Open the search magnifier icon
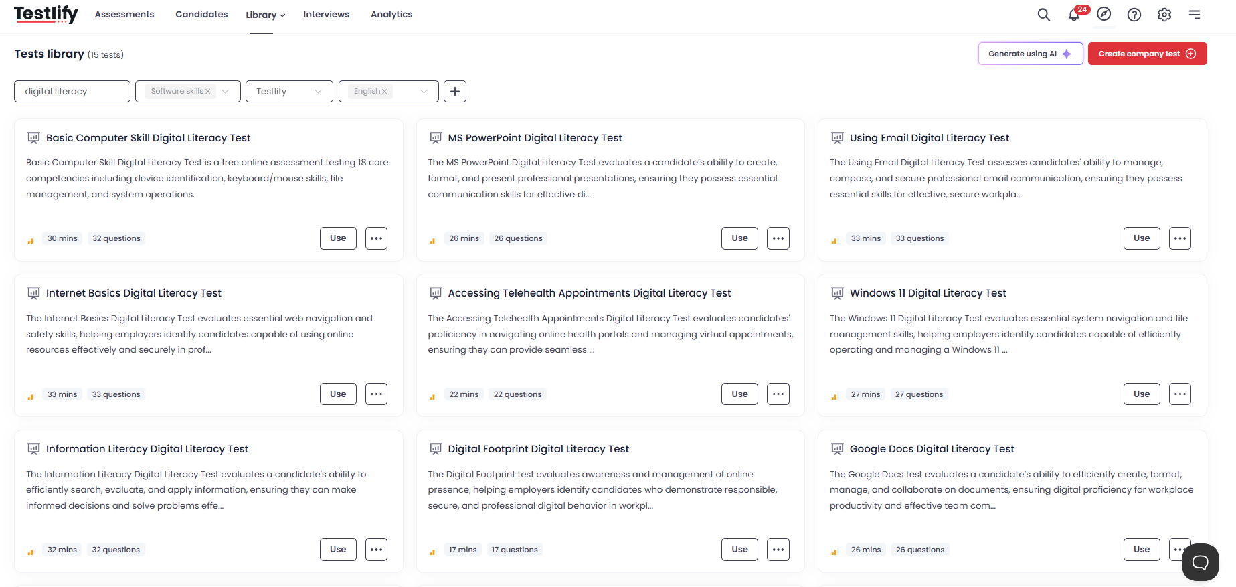The width and height of the screenshot is (1236, 587). point(1043,15)
